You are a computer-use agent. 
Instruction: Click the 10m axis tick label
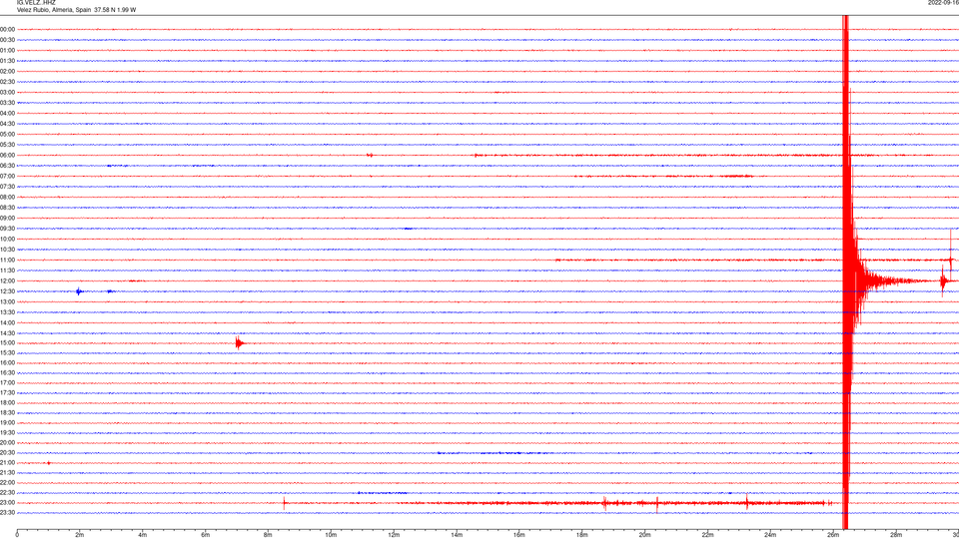point(331,535)
